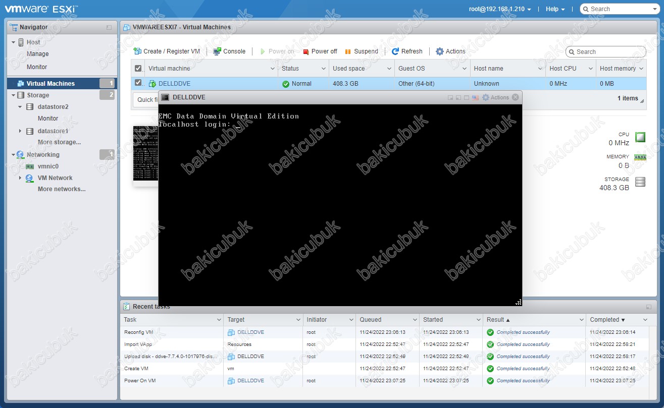The image size is (664, 408).
Task: Collapse the Host tree node
Action: [x=14, y=42]
